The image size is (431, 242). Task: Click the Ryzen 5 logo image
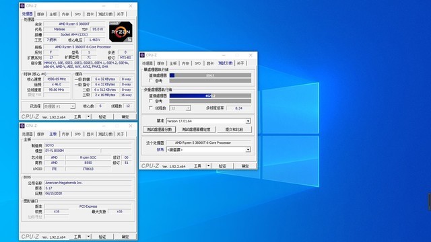coord(121,32)
